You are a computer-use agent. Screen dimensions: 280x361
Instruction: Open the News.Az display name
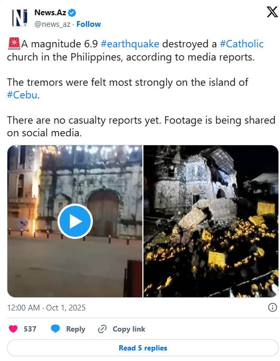click(50, 13)
